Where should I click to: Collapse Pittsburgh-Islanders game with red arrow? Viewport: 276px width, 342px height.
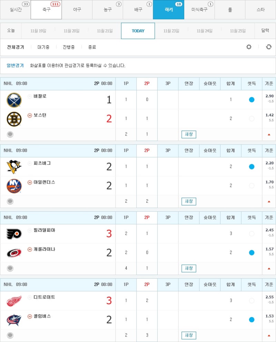269,202
